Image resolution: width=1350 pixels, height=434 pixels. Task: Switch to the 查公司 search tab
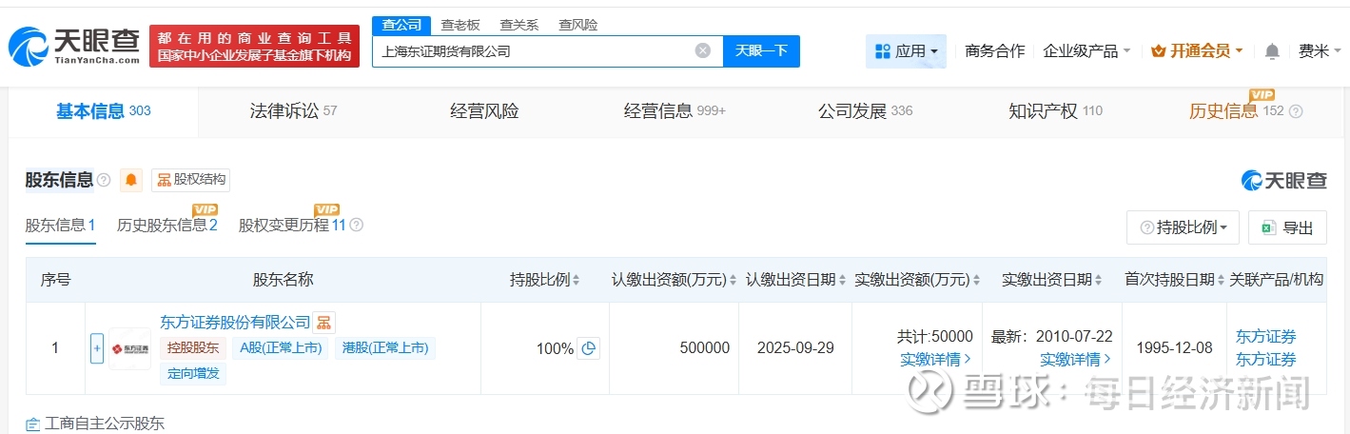click(401, 25)
